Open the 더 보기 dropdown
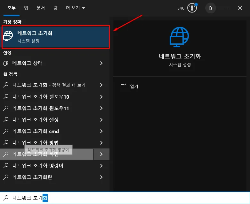250x204 pixels. (76, 8)
